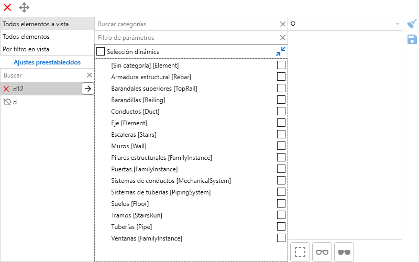Click the dark sunglasses button
Screen dimensions: 419x262
344,252
